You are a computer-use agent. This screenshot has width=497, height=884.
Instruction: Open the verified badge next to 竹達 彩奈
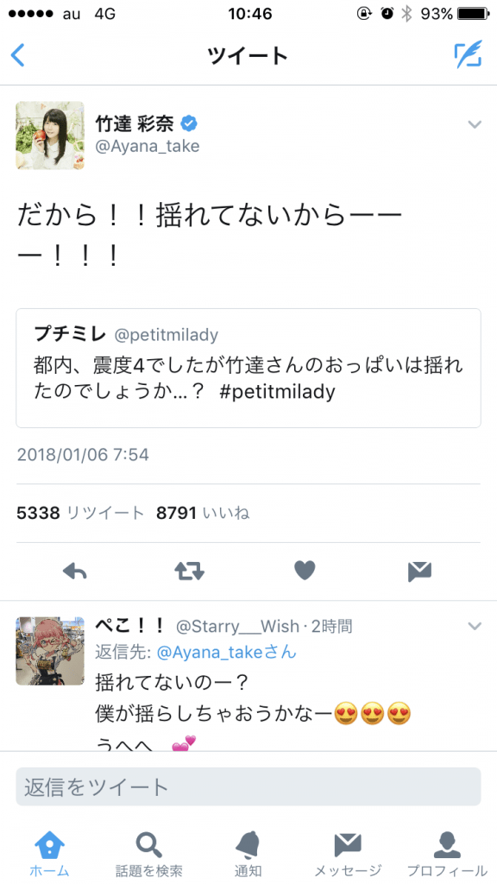click(188, 123)
